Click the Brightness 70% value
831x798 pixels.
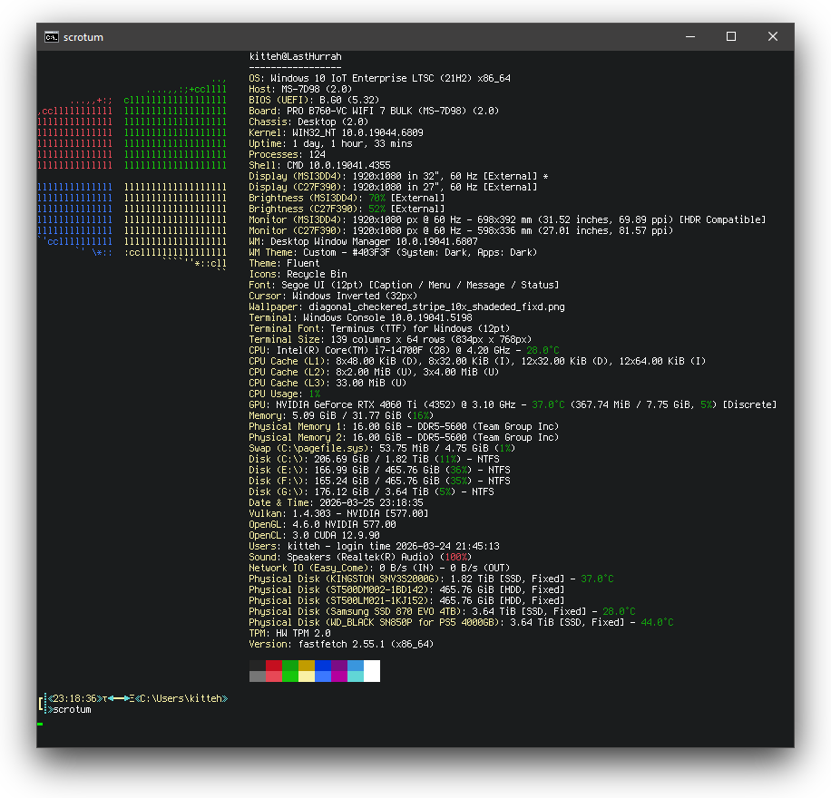coord(376,198)
